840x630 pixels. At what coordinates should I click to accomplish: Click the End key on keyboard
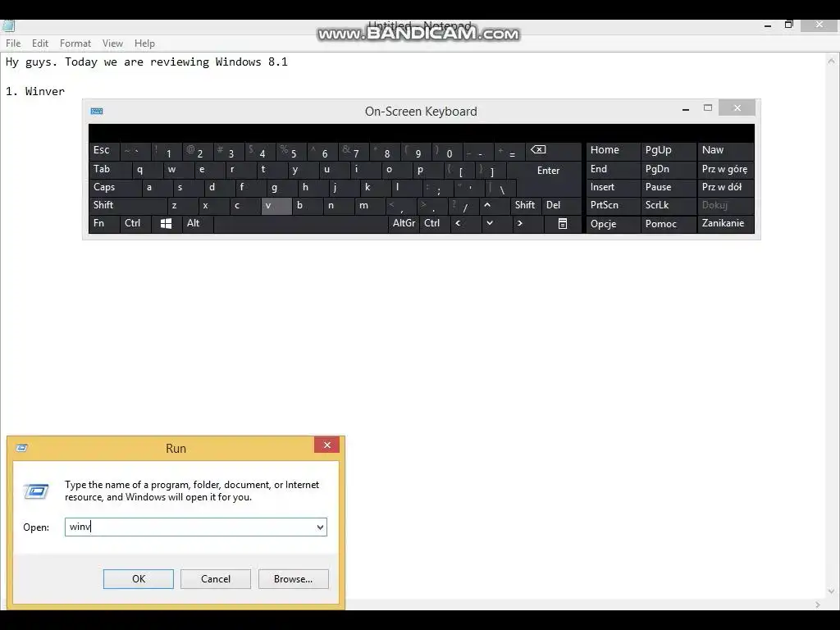pyautogui.click(x=614, y=169)
